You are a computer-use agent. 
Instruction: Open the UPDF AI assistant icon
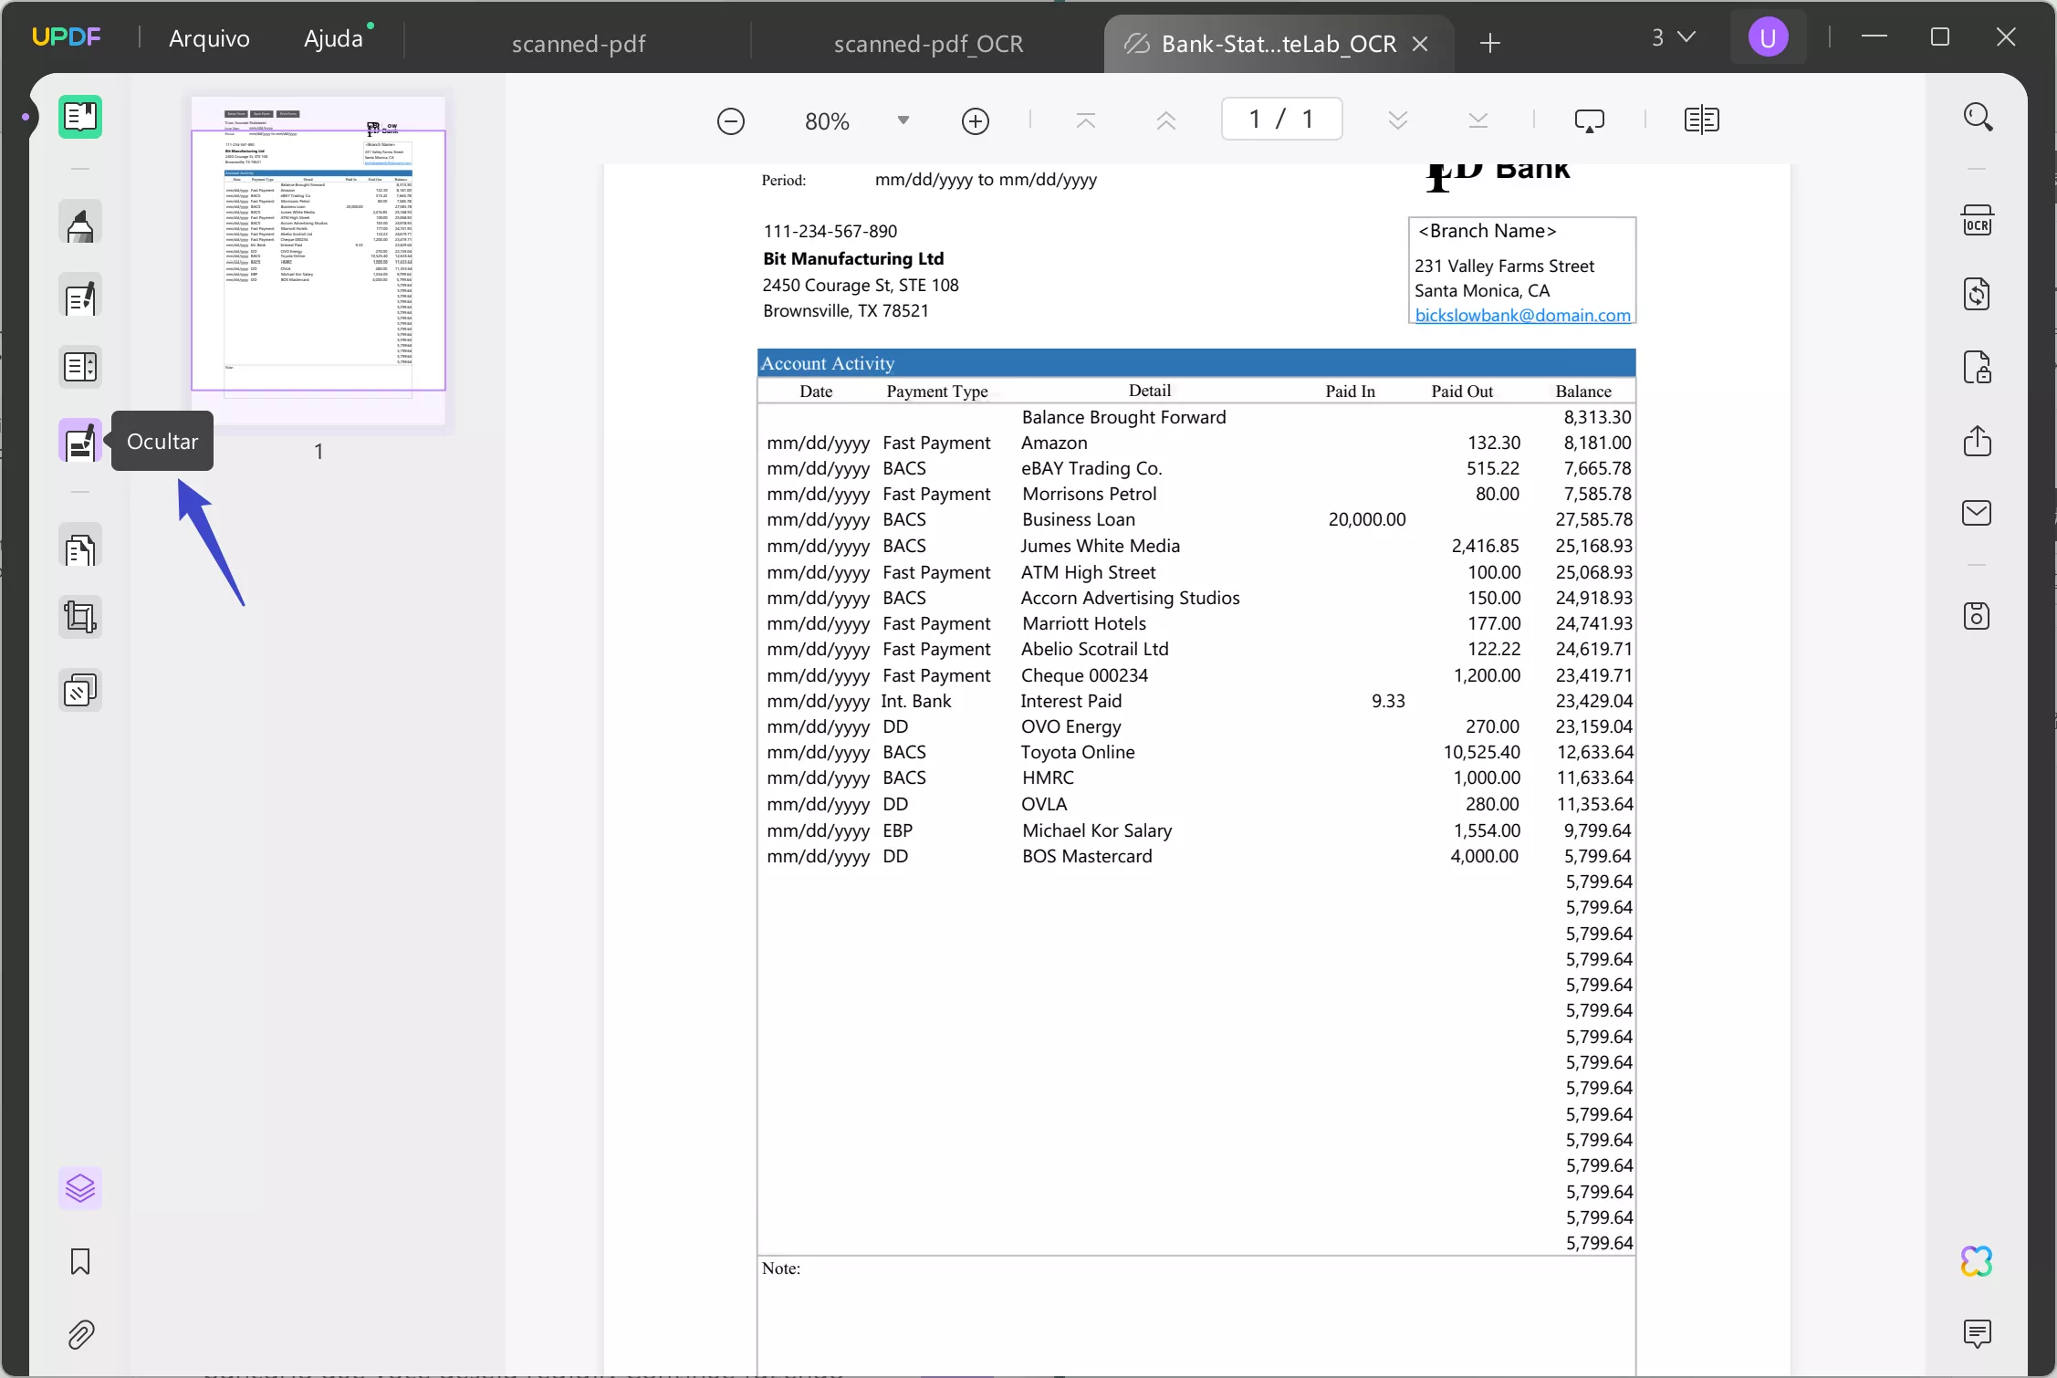(x=1977, y=1261)
